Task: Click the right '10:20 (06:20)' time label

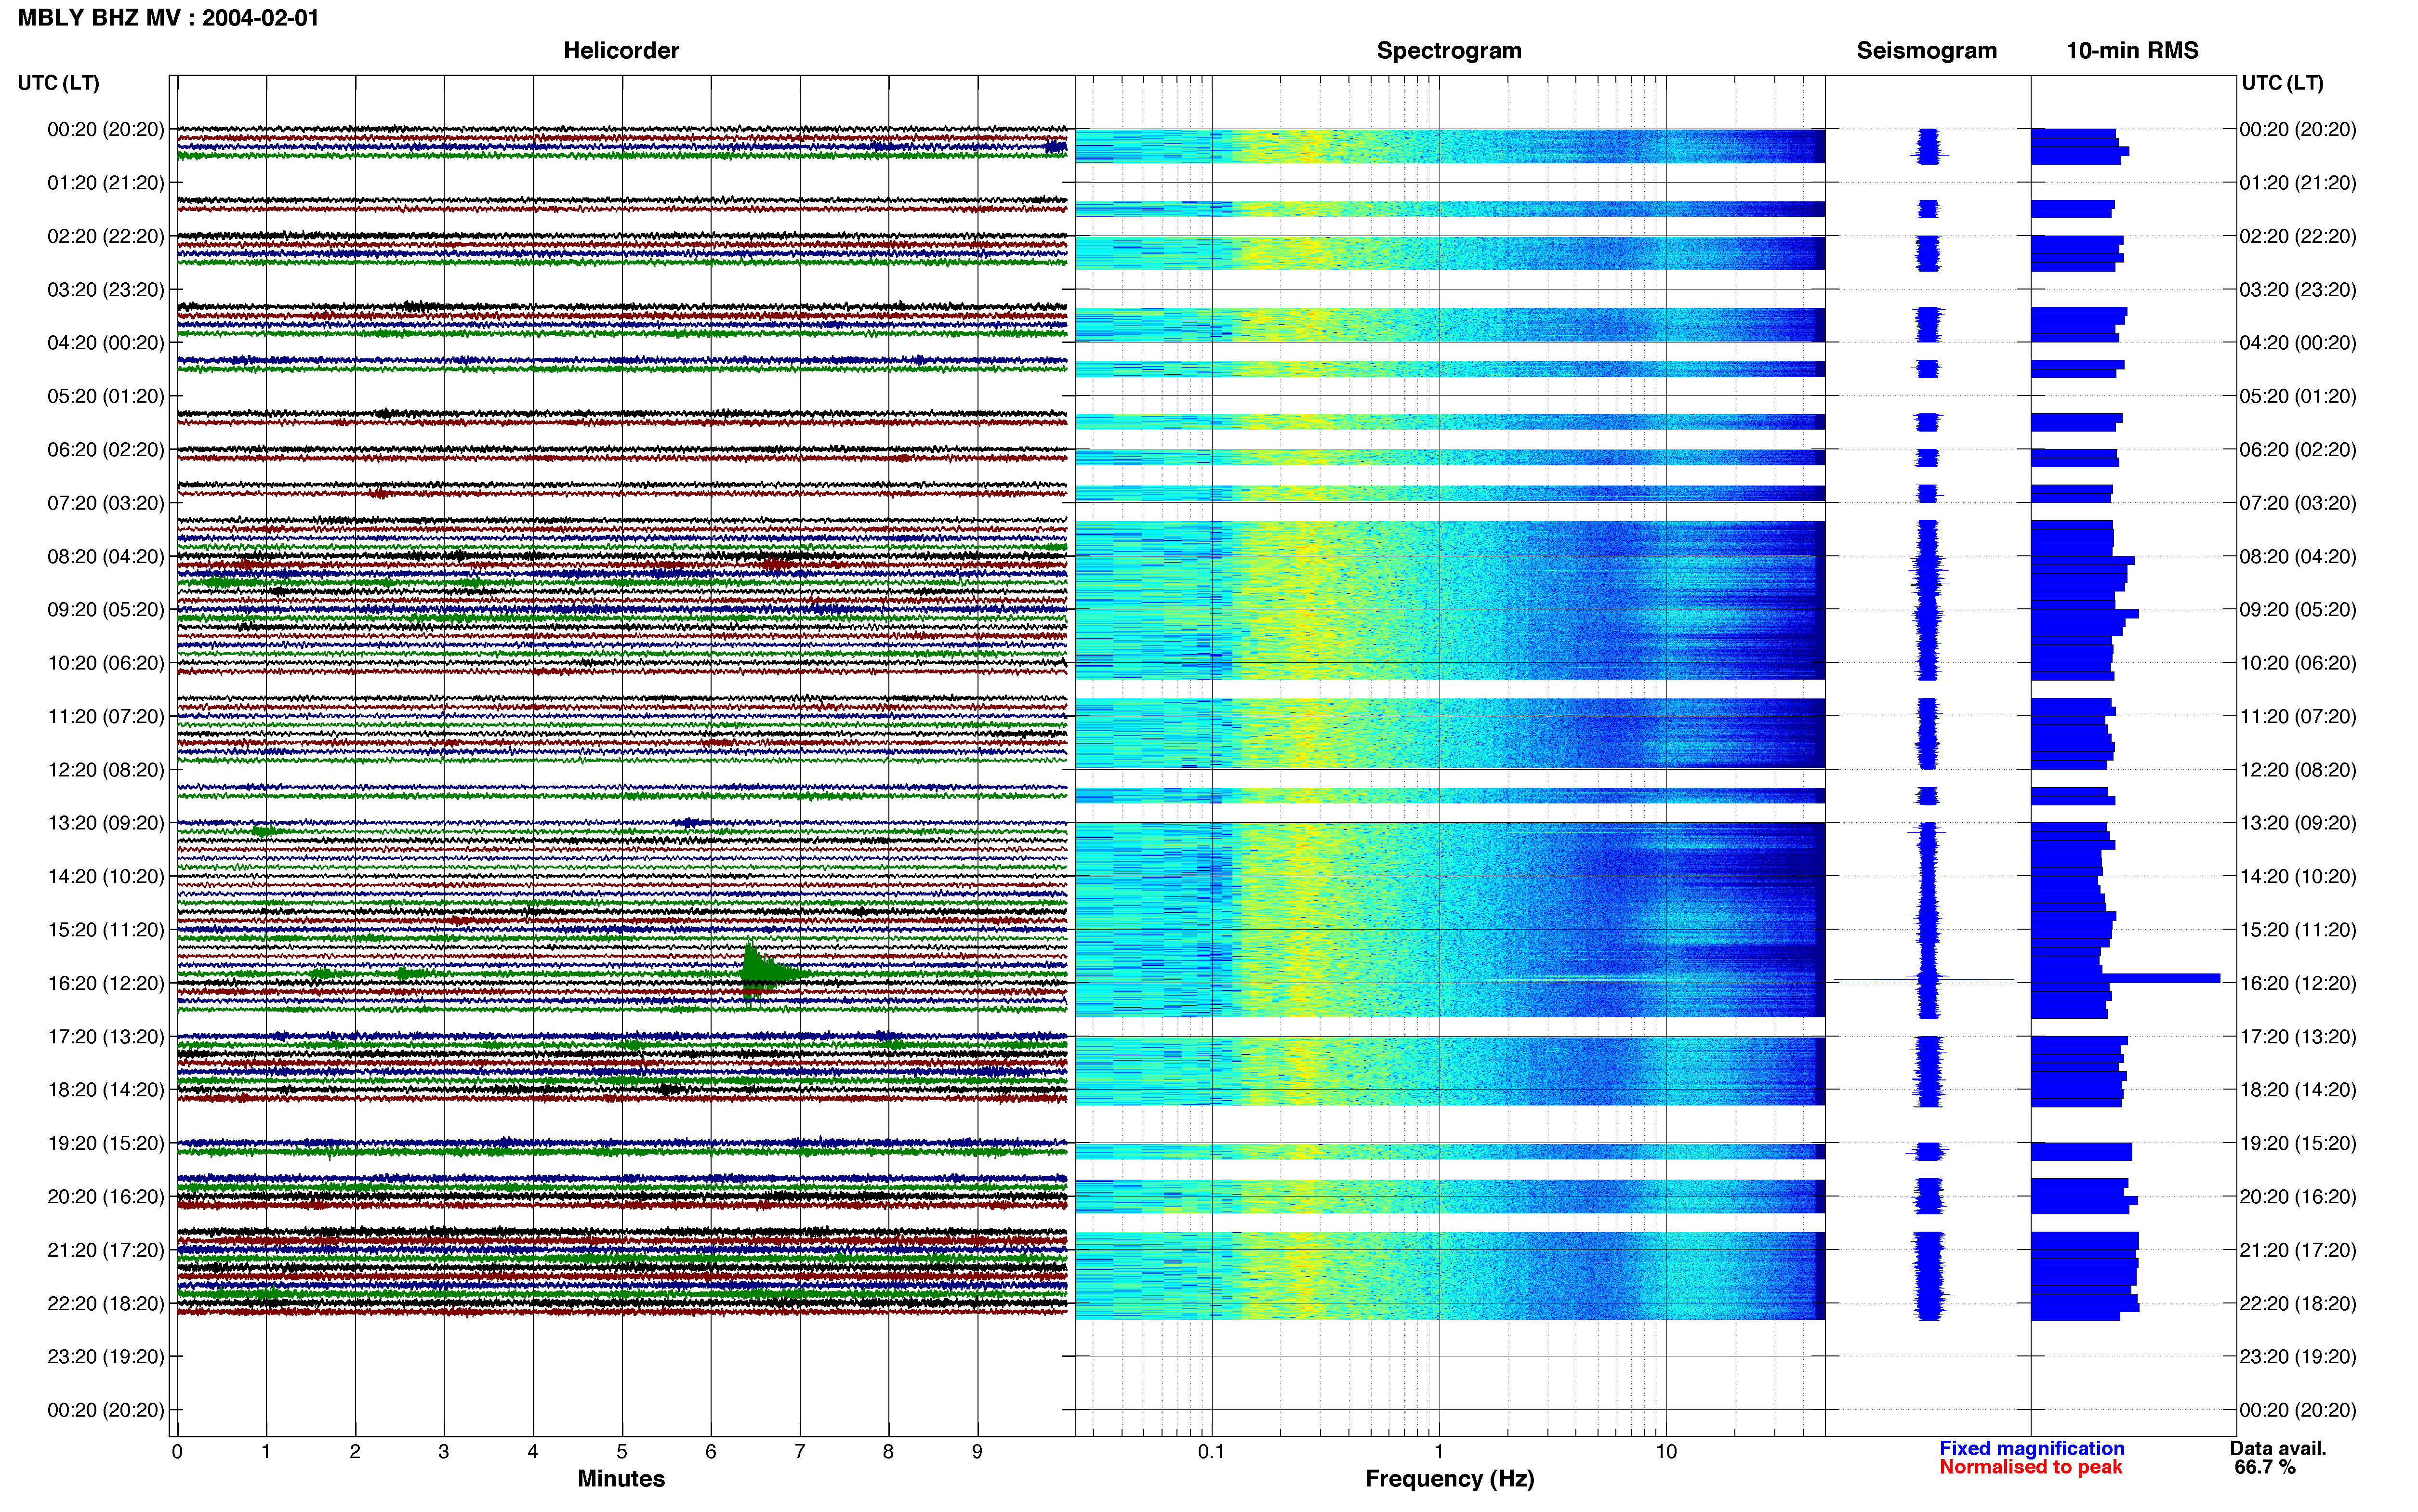Action: click(x=2298, y=663)
